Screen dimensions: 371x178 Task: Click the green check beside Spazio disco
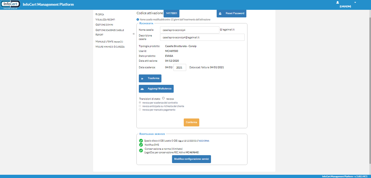tap(141, 141)
